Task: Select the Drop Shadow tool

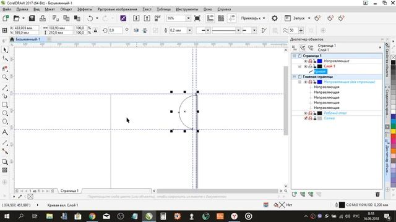Action: click(x=5, y=162)
